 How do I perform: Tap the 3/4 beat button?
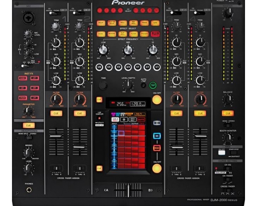coord(128,67)
